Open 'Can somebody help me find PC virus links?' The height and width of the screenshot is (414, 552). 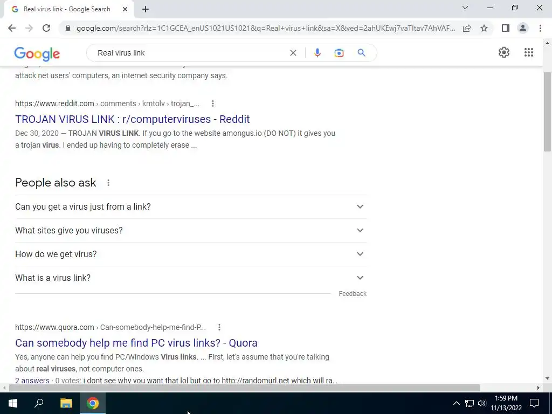136,343
